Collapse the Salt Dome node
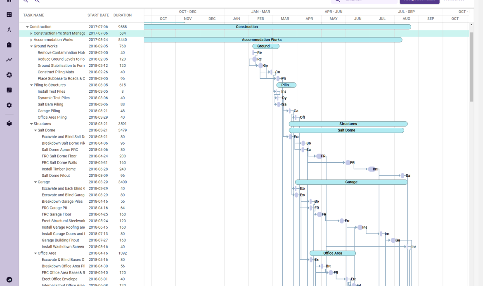 [x=35, y=130]
